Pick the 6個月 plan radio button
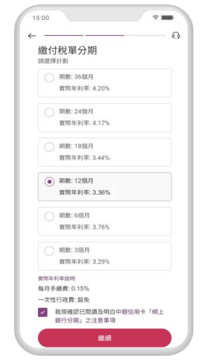 [x=49, y=217]
